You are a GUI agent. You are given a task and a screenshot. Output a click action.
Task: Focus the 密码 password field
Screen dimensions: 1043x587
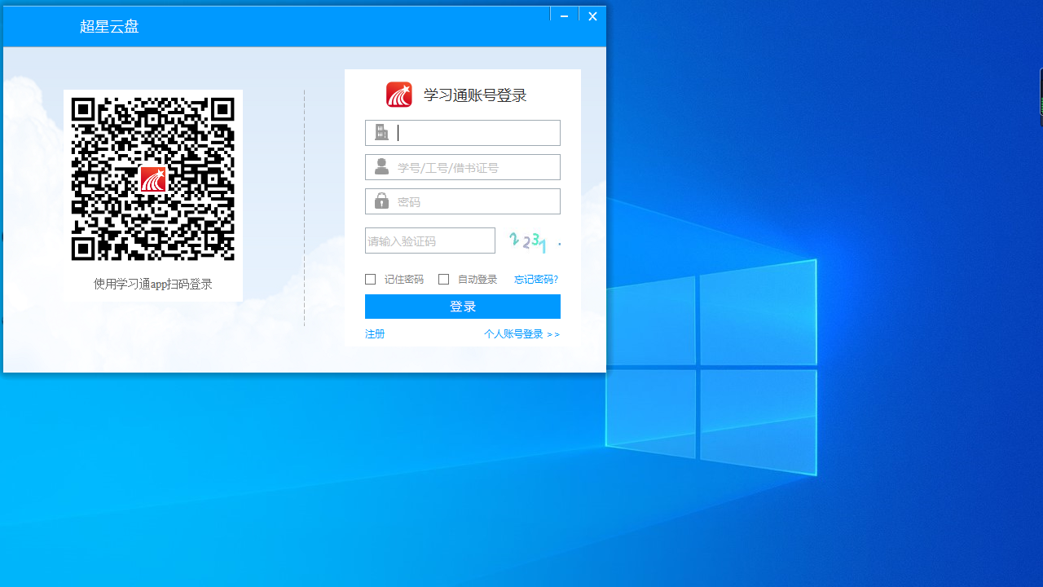click(x=463, y=201)
